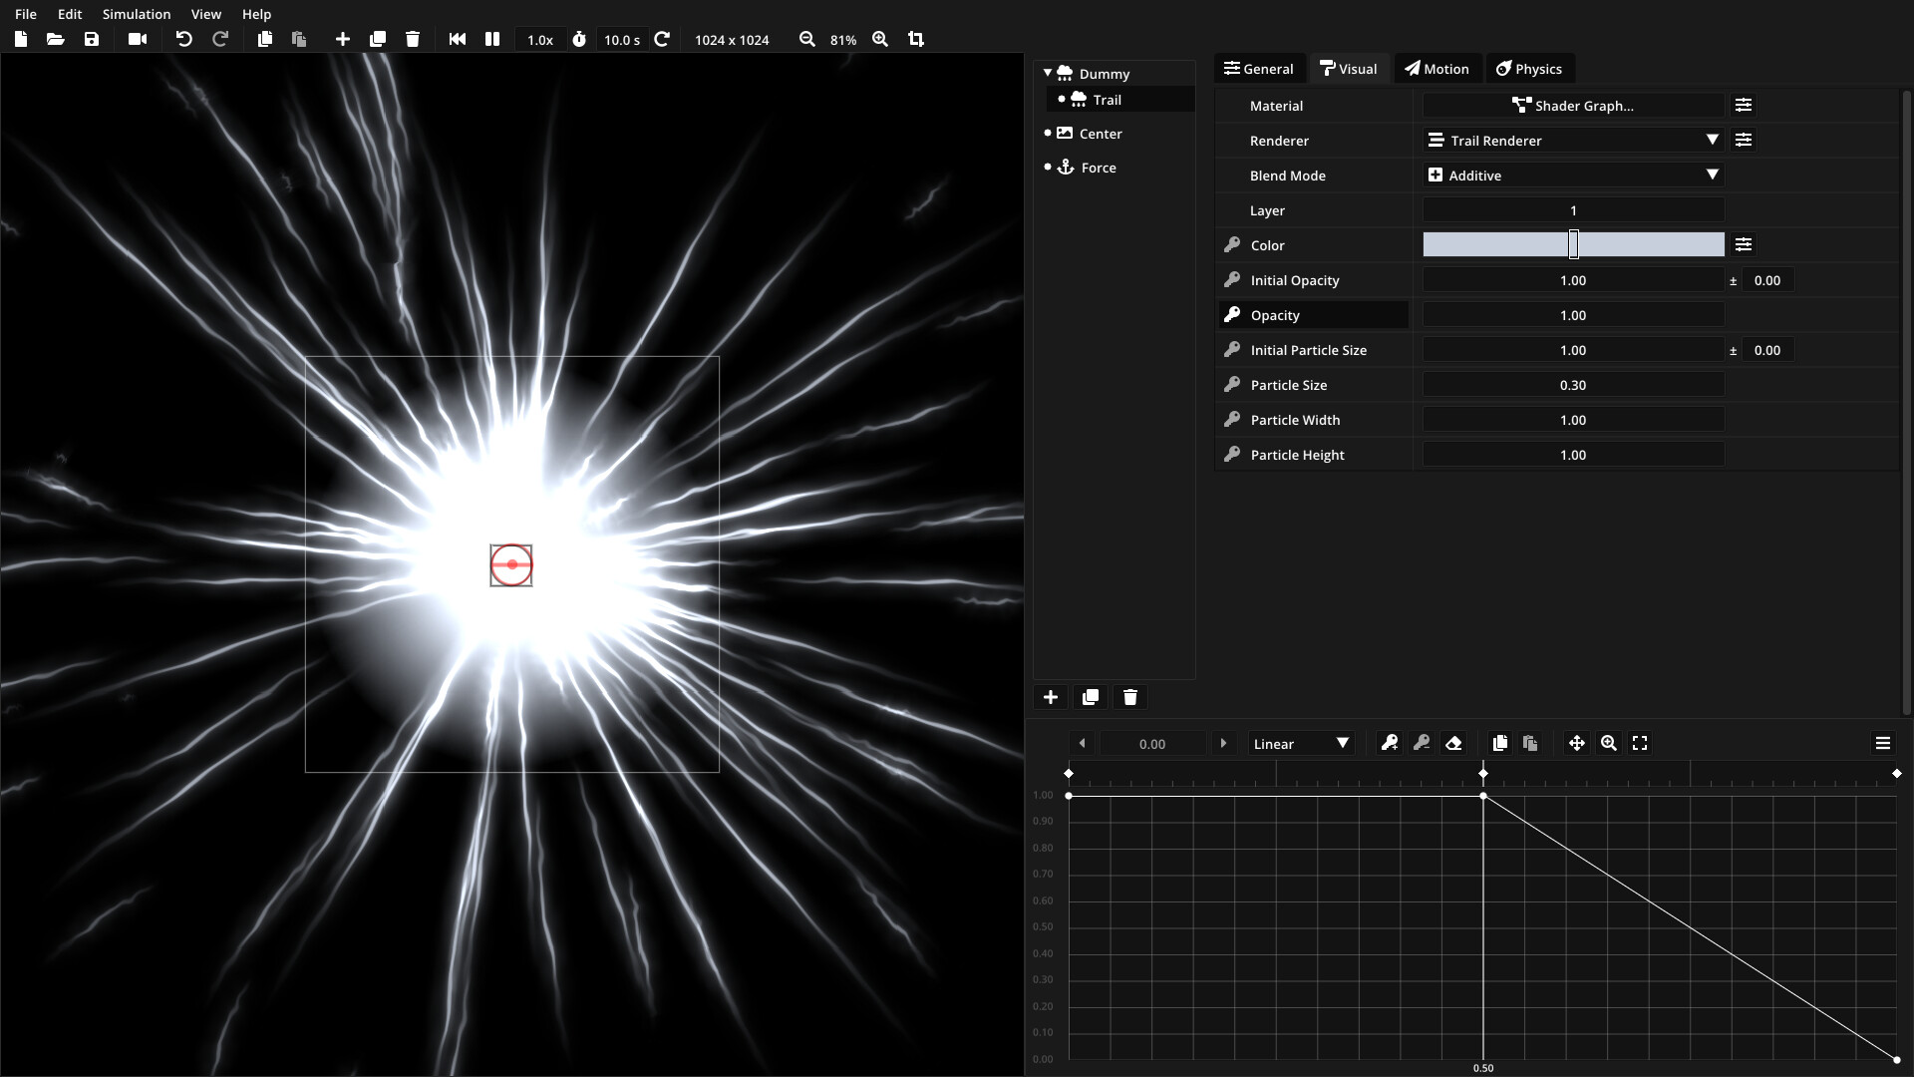The image size is (1914, 1077).
Task: Click the video camera record icon
Action: [138, 39]
